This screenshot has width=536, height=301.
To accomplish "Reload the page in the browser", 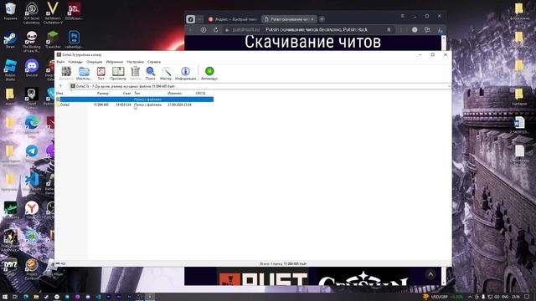I will [x=215, y=30].
